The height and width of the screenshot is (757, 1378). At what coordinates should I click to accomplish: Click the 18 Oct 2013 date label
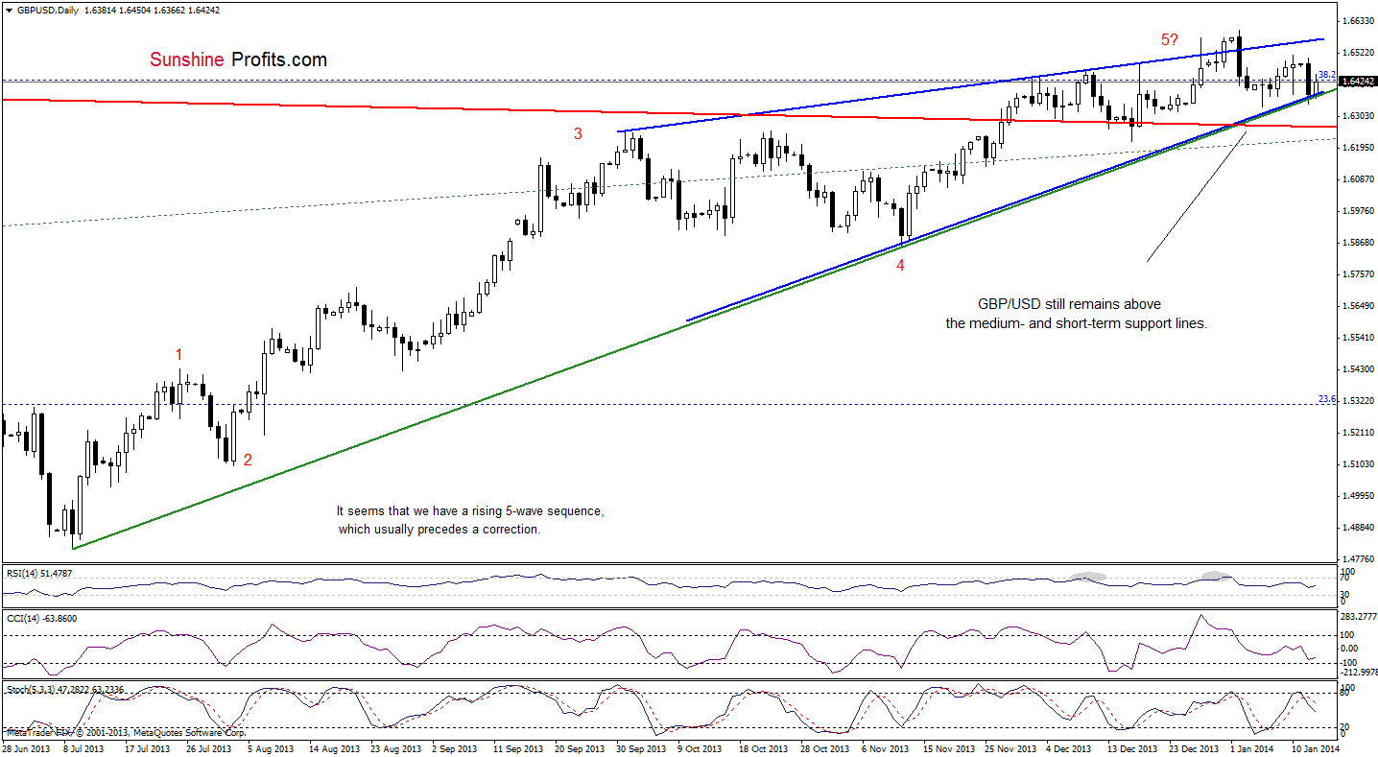click(x=763, y=747)
